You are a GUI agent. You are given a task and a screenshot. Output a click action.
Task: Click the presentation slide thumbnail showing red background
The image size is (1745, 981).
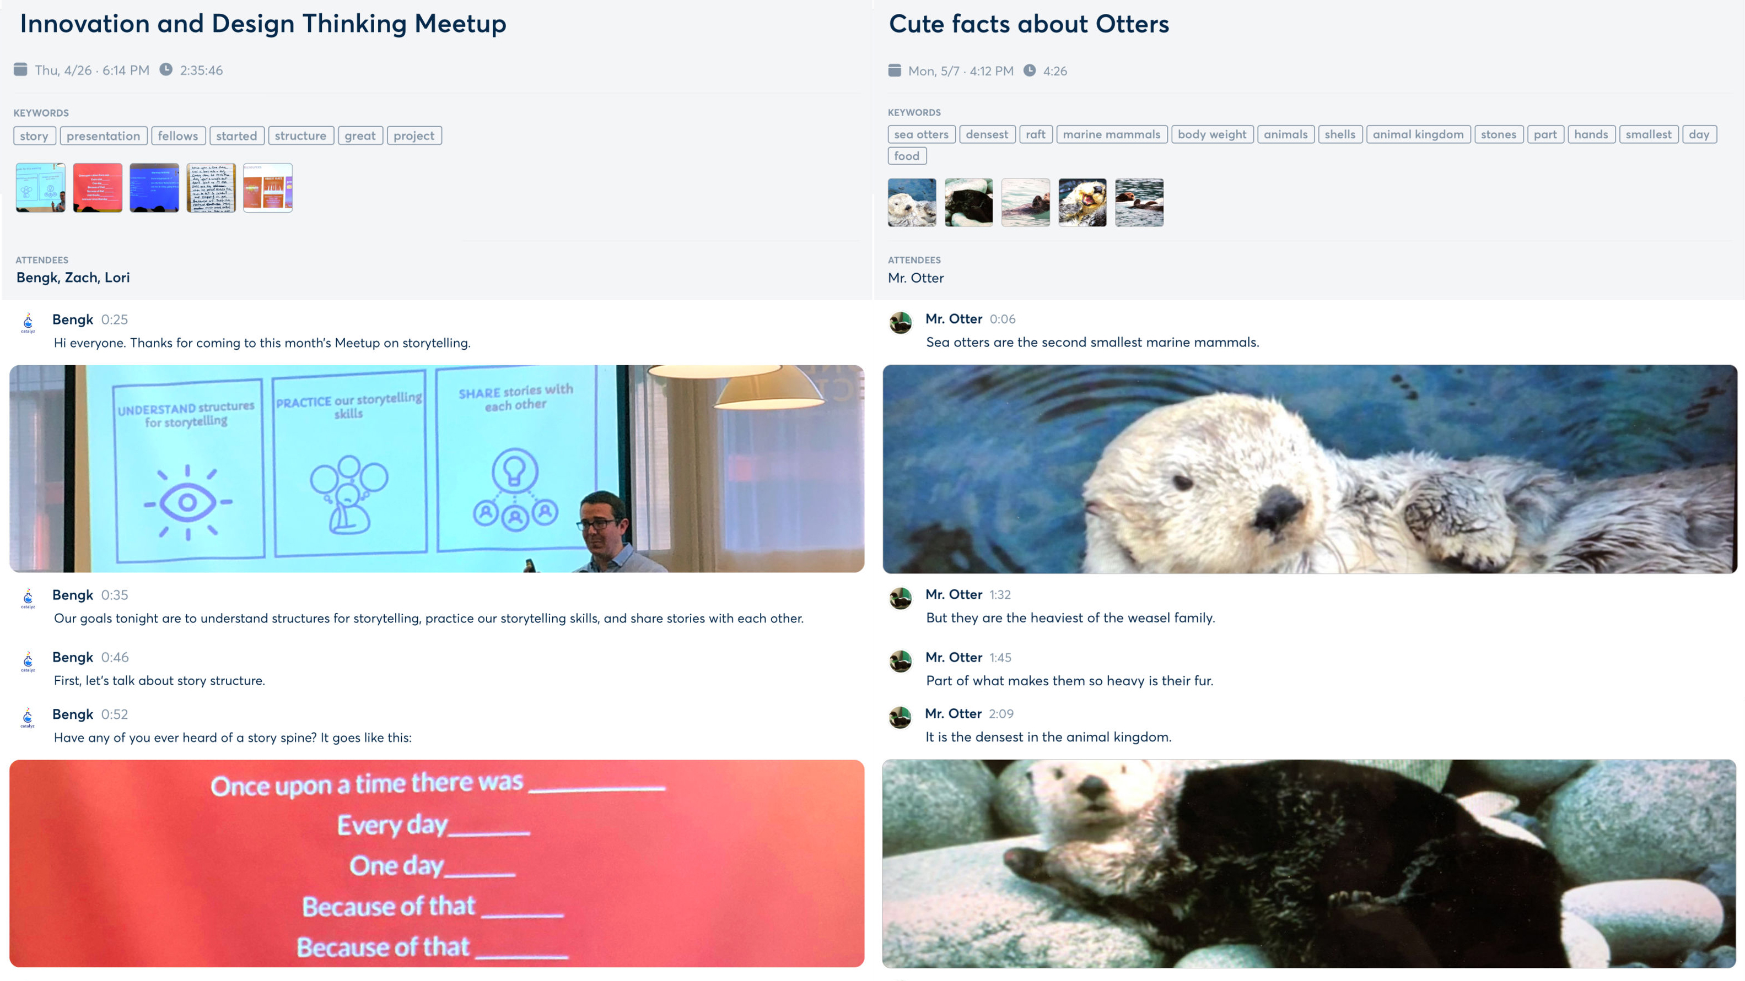(x=96, y=187)
